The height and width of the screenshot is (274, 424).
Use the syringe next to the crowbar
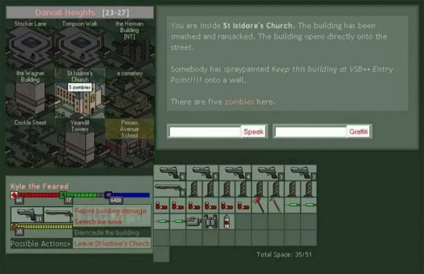[293, 205]
